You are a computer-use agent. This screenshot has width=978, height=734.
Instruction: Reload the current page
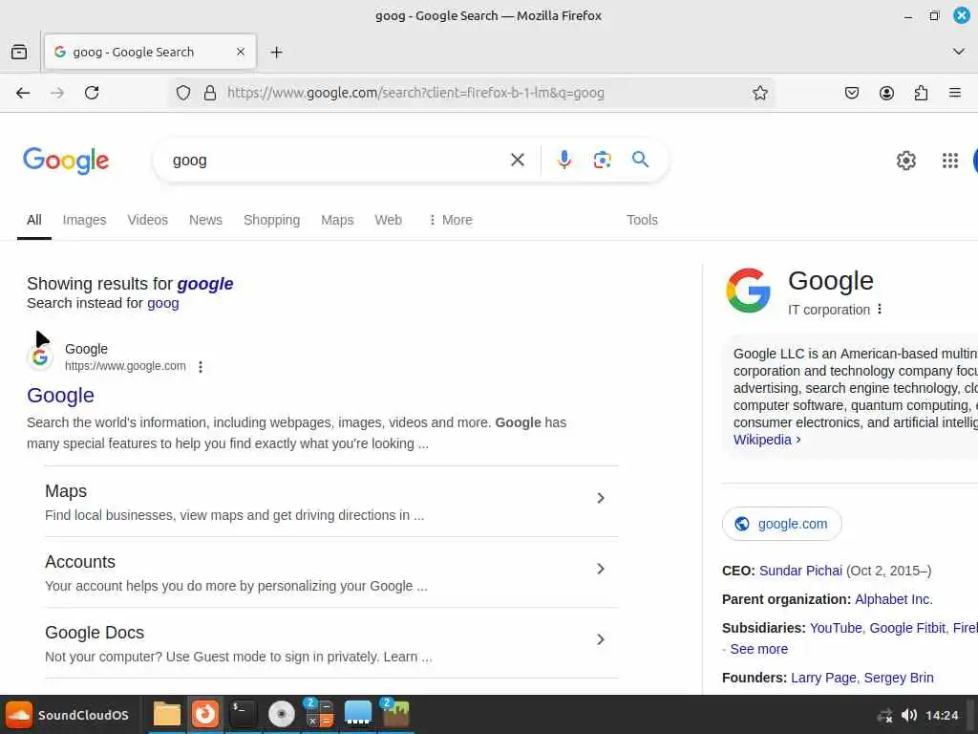[x=92, y=93]
